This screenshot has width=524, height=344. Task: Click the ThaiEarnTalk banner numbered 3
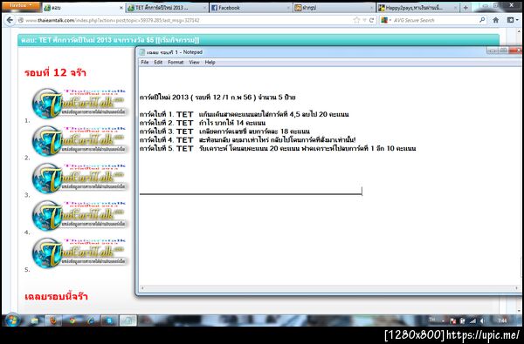point(79,178)
